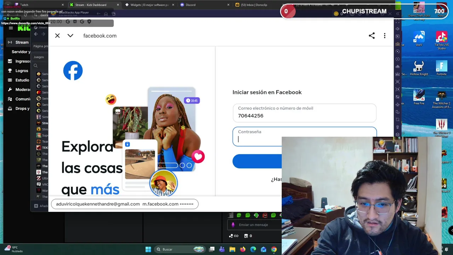Open the three-dot menu of the in-app browser
The width and height of the screenshot is (453, 255).
click(385, 36)
